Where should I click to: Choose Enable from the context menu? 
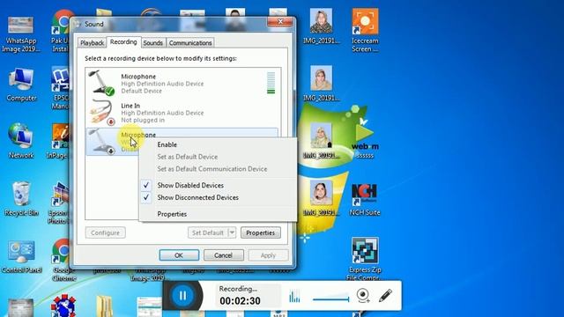pos(167,144)
